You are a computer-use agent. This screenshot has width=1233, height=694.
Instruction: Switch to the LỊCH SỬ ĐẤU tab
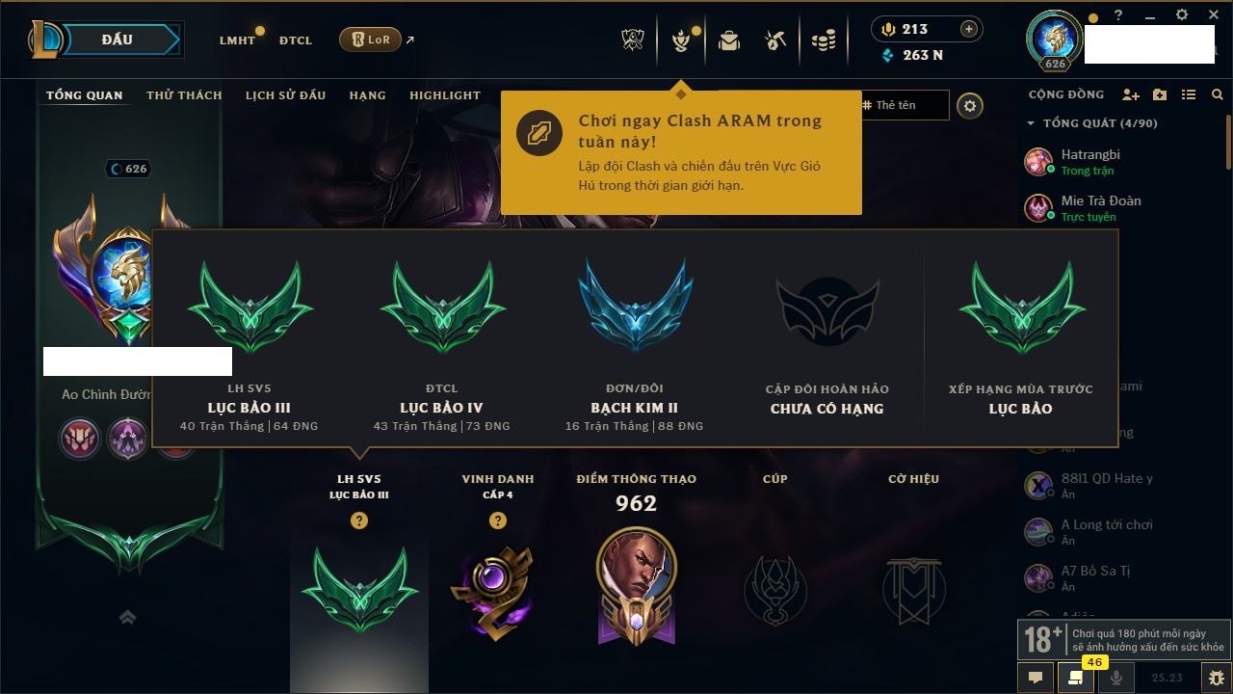coord(285,95)
